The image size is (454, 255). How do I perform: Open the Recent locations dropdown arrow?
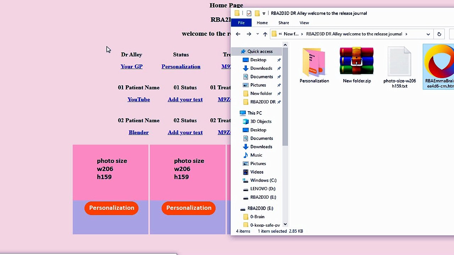pyautogui.click(x=258, y=34)
